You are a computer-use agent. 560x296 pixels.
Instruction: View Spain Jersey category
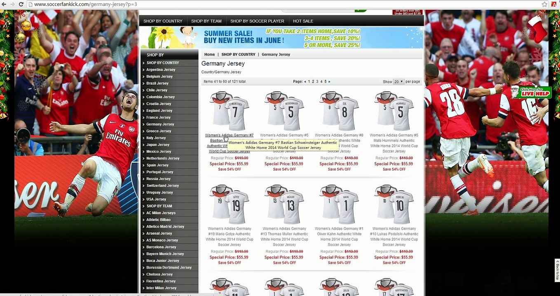tap(157, 165)
